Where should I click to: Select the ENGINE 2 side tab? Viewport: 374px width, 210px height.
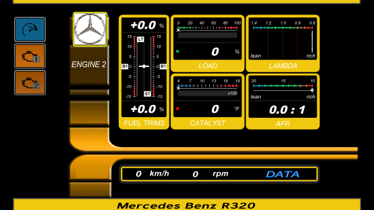click(89, 65)
